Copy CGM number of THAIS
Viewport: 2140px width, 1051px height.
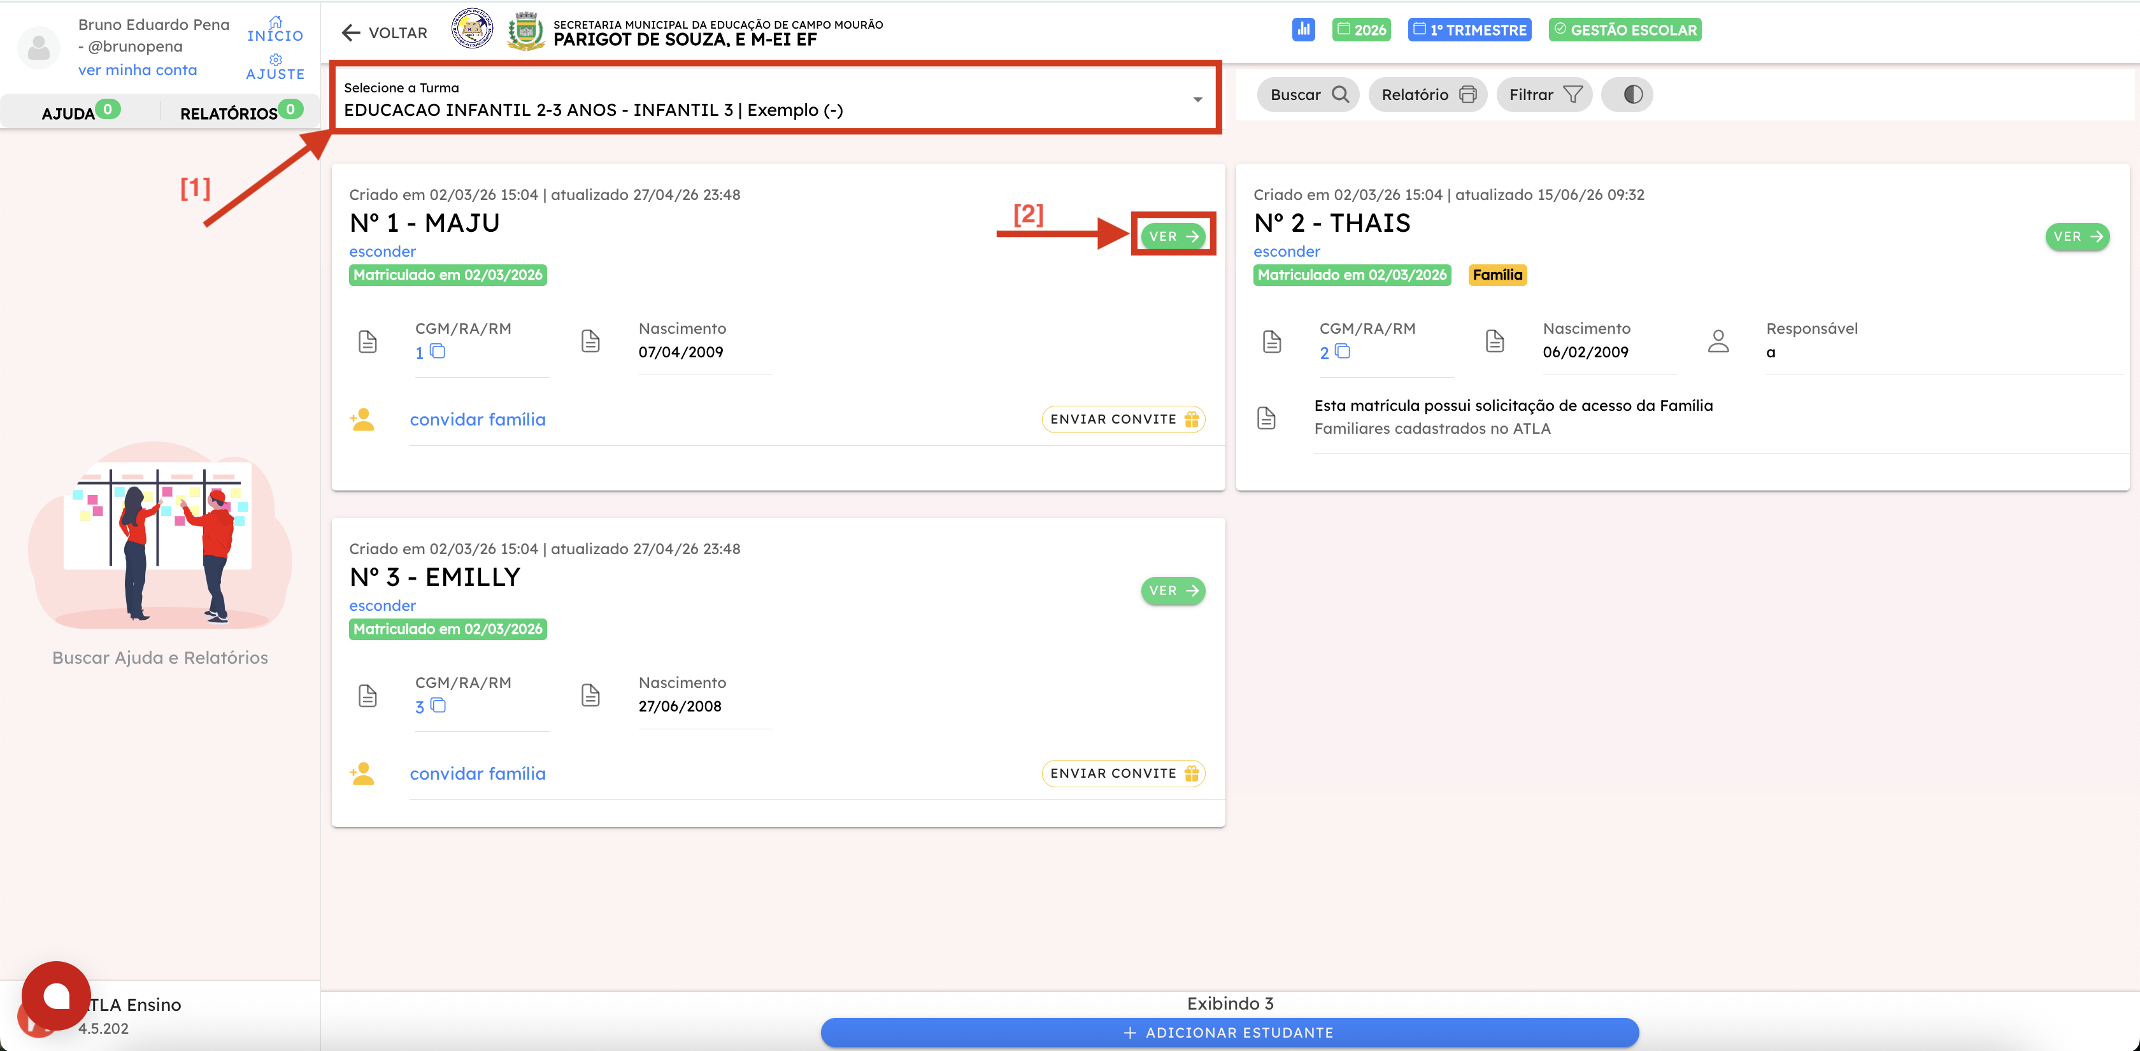tap(1343, 352)
